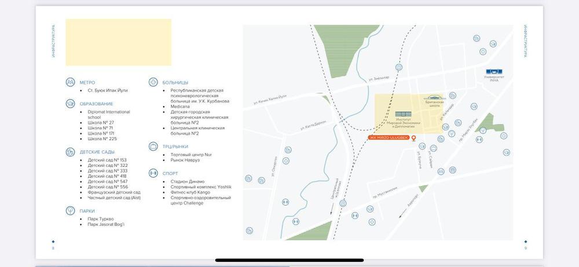579x267 pixels.
Task: Click the dumbbell icon beside СПОРТ
Action: point(153,173)
